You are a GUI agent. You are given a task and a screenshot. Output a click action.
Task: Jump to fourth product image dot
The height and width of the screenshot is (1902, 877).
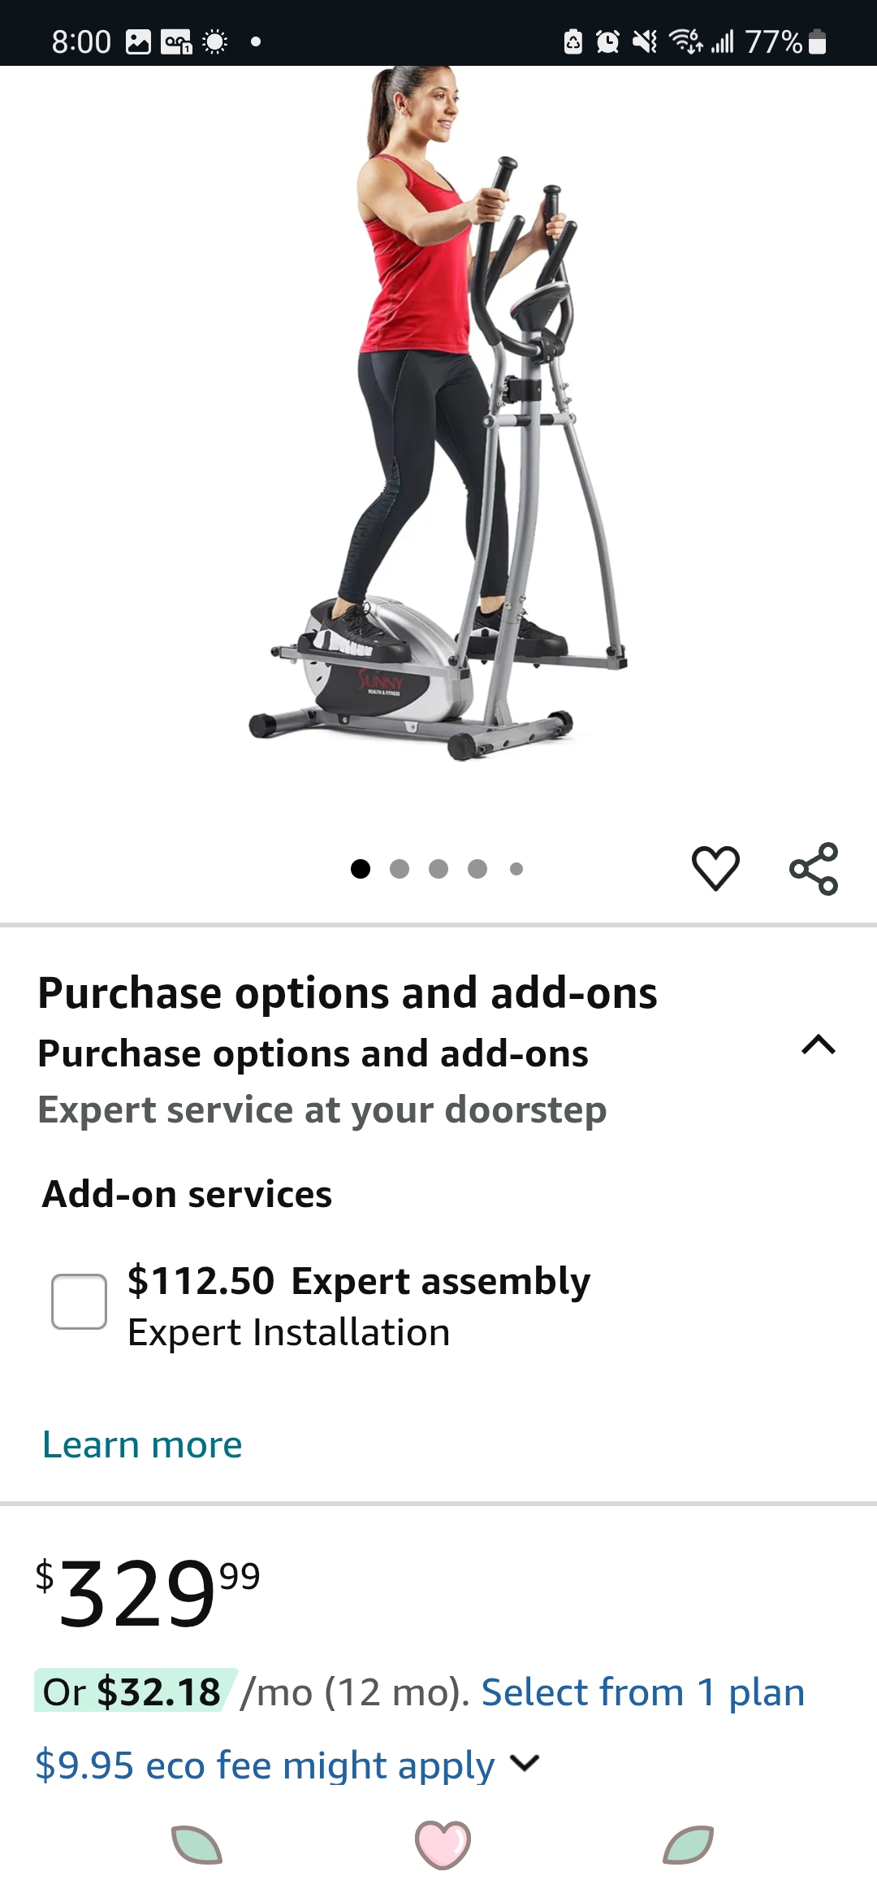tap(477, 869)
